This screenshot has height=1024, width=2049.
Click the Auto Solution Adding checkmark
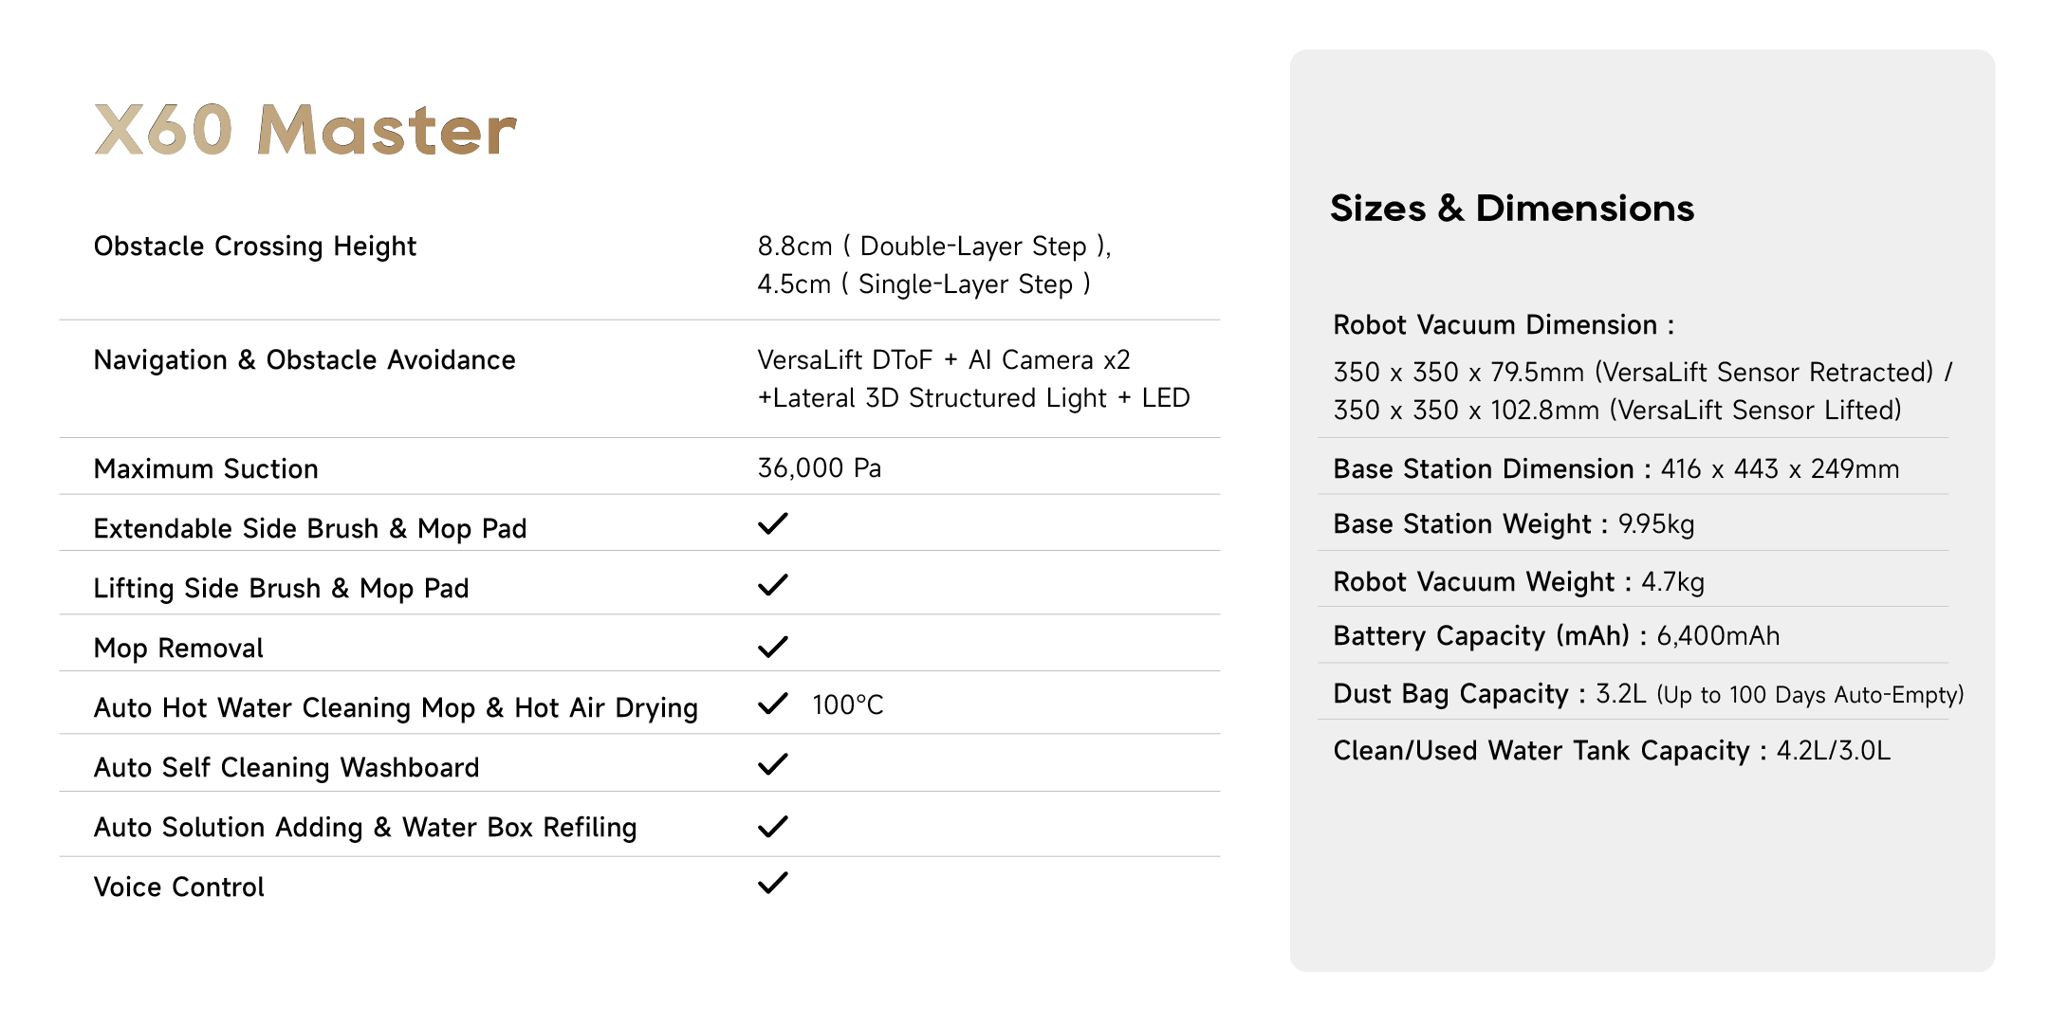773,826
